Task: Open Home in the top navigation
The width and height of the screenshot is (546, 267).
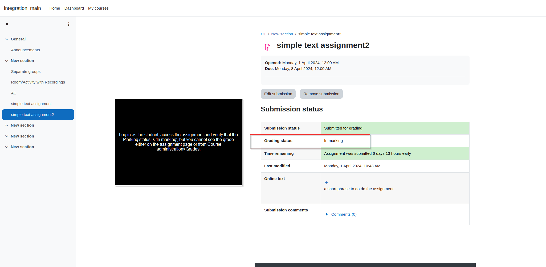Action: pos(55,8)
